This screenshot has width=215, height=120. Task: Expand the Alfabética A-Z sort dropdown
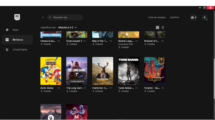click(67, 28)
